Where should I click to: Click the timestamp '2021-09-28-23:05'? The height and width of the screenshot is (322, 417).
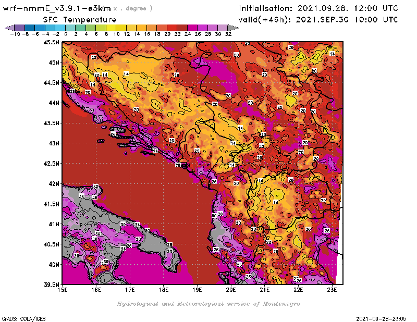tap(381, 318)
